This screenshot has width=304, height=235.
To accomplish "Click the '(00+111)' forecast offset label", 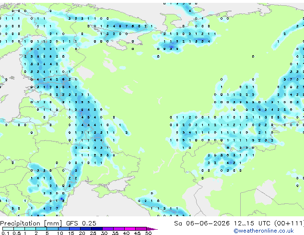I will (x=289, y=223).
